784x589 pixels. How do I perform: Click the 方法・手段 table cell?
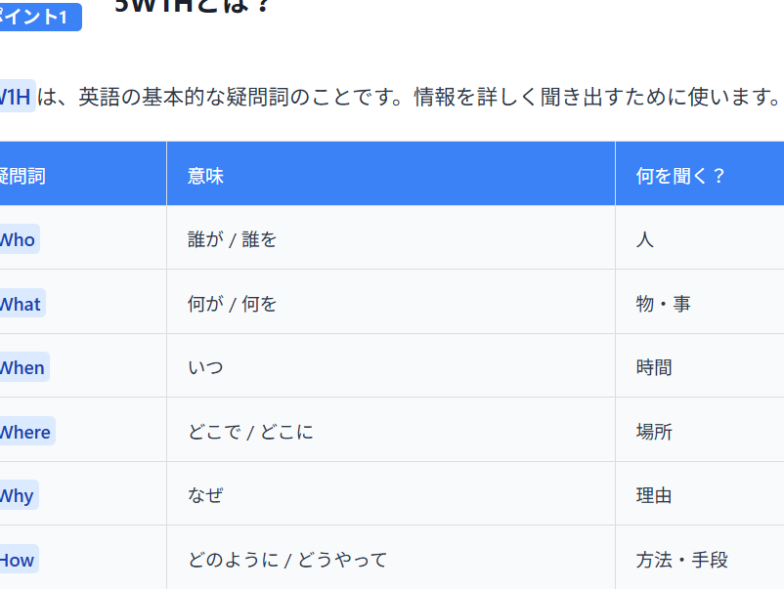click(681, 560)
